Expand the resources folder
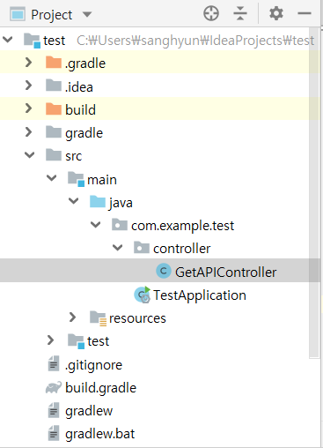Screen dimensions: 323x448 click(x=72, y=317)
